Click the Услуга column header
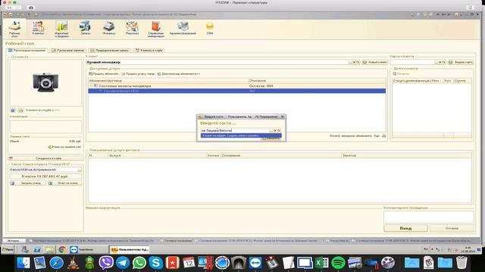 157,156
